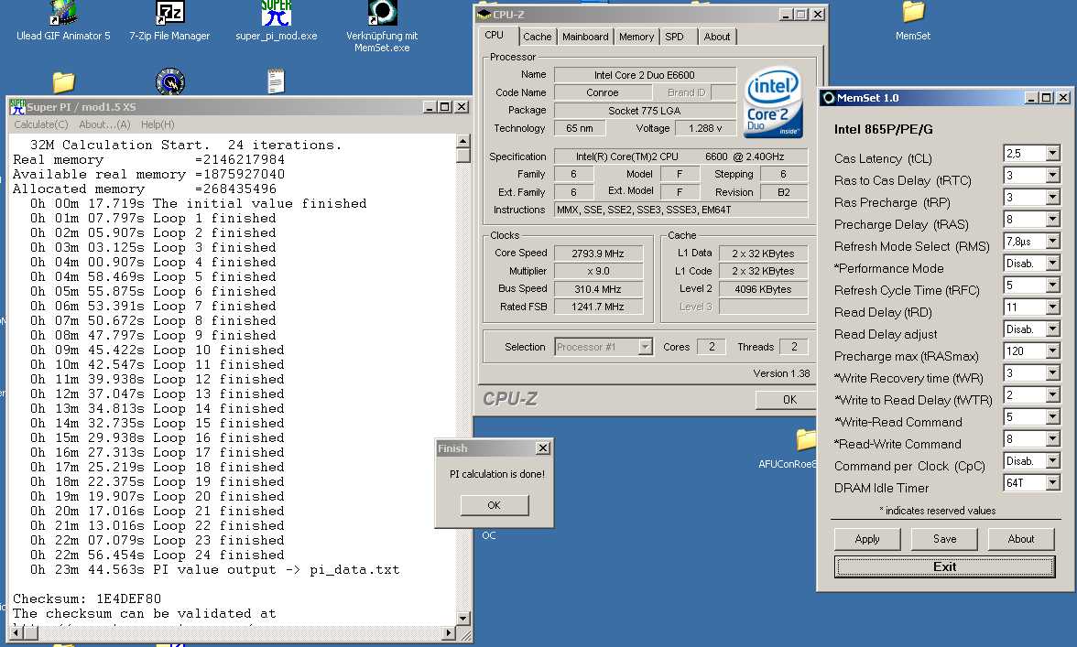Open the round clock-like desktop shortcut icon
Image resolution: width=1077 pixels, height=647 pixels.
point(169,81)
